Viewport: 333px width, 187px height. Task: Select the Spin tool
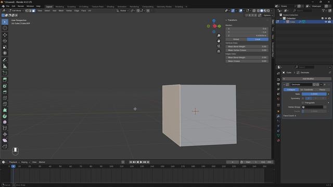(5, 116)
